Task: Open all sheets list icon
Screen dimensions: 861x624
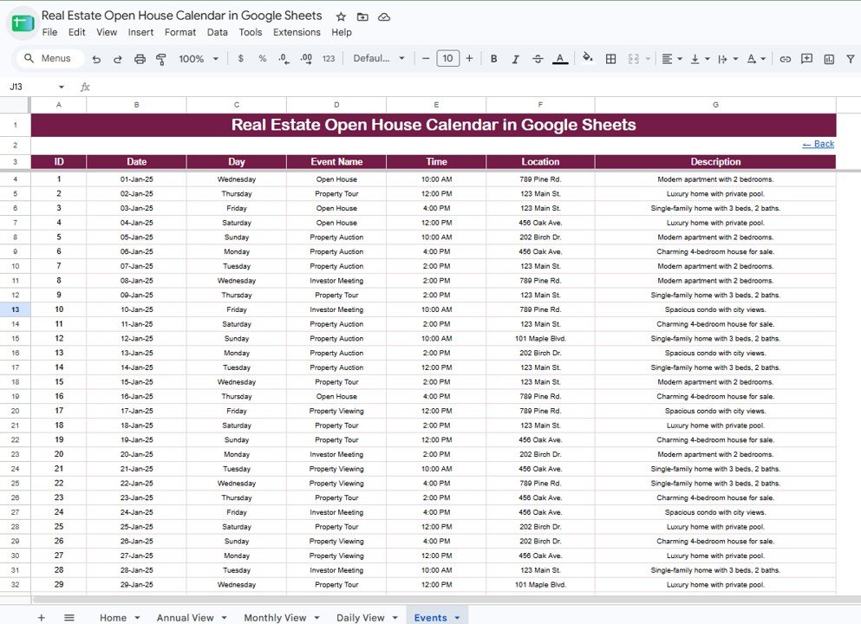Action: point(69,617)
